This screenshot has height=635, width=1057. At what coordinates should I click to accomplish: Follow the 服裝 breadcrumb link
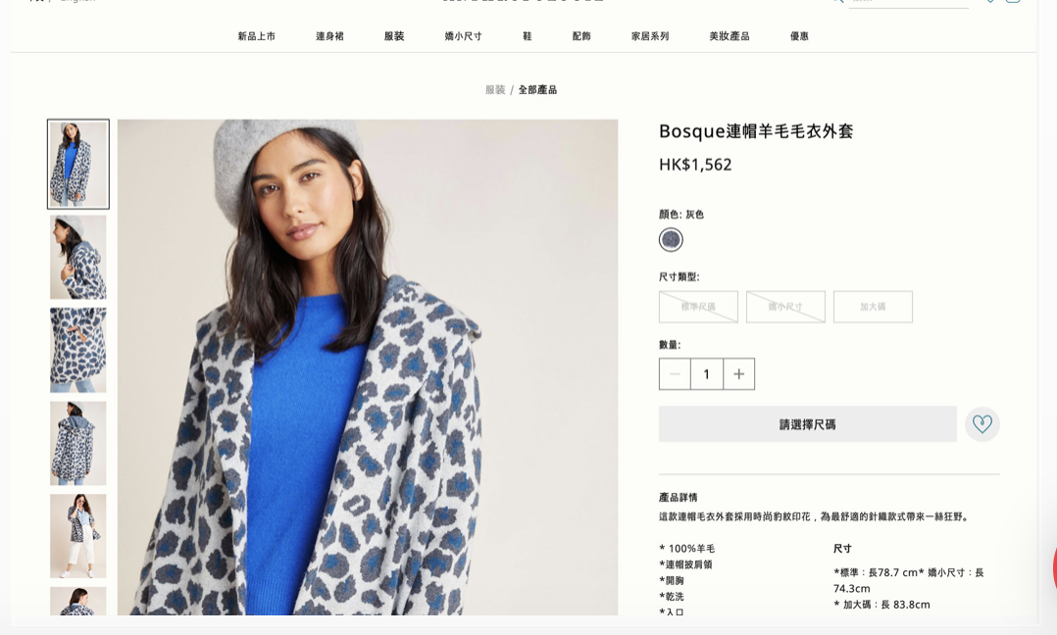click(x=495, y=89)
